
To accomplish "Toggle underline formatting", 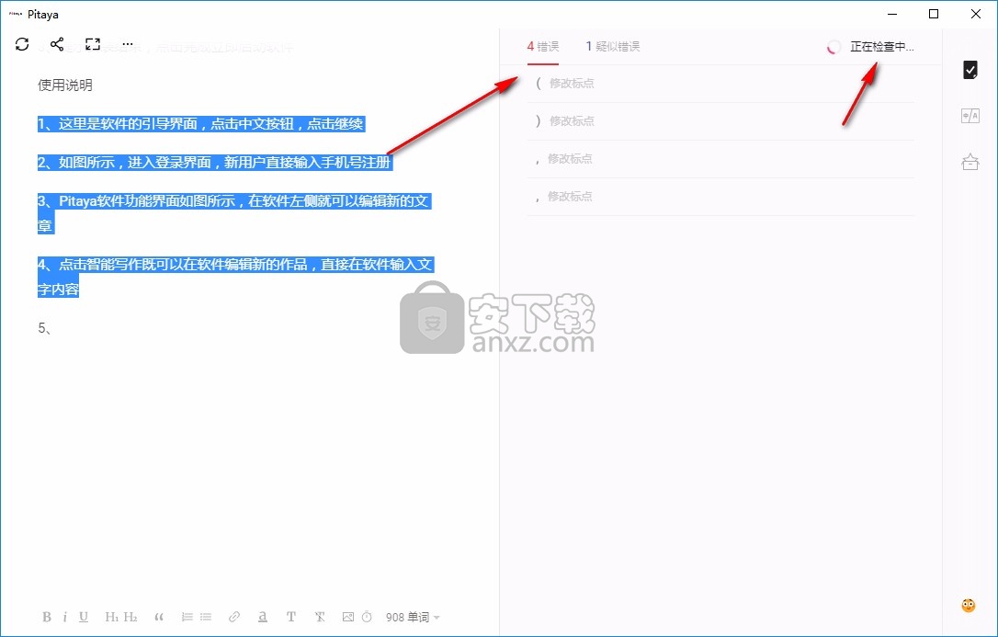I will [x=84, y=617].
